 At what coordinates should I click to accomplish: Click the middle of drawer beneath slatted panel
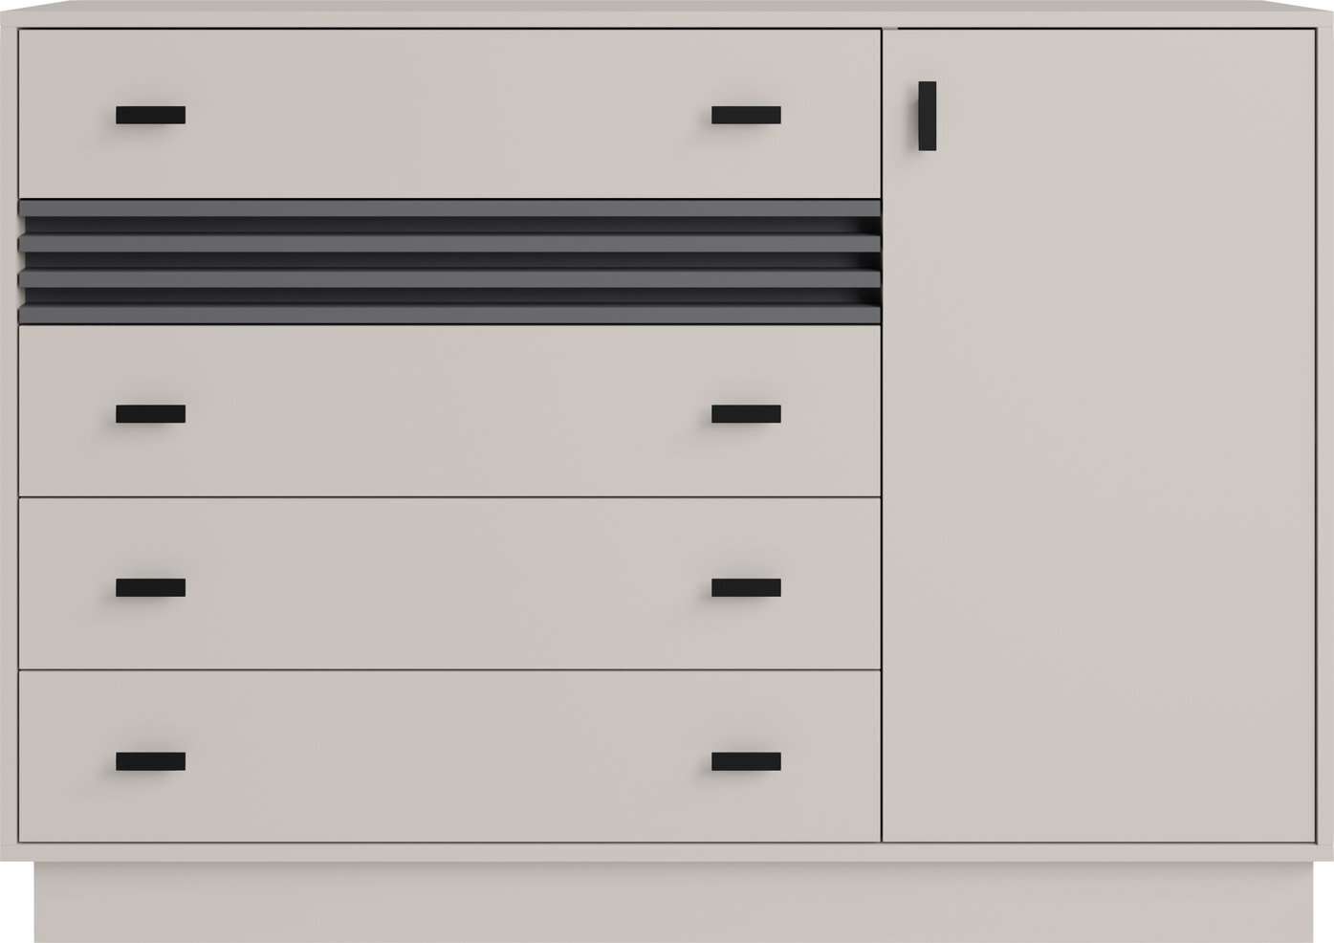449,411
